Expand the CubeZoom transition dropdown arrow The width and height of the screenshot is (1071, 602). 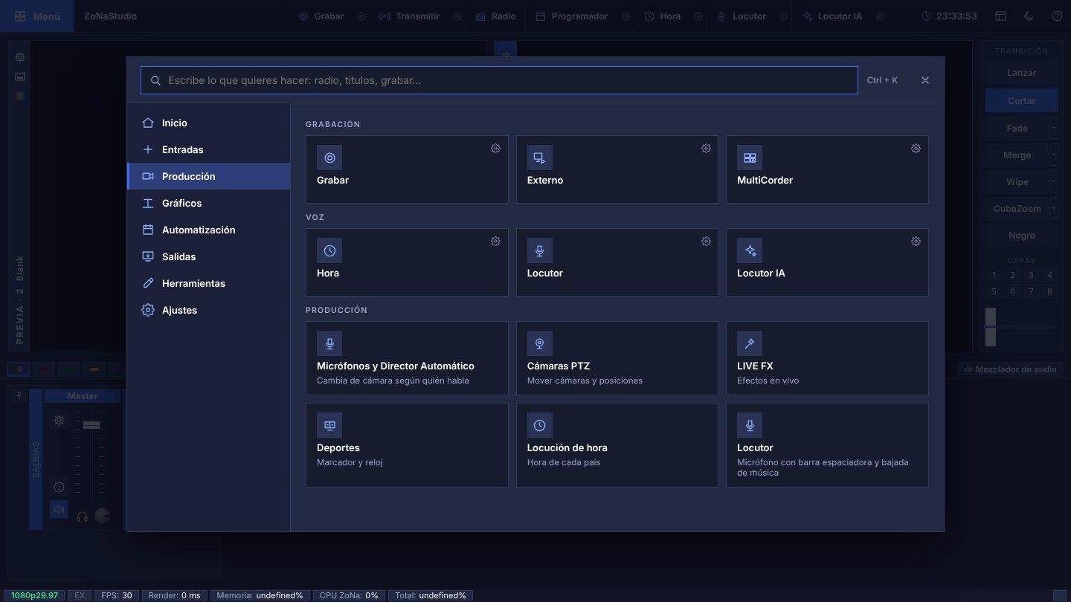1053,209
